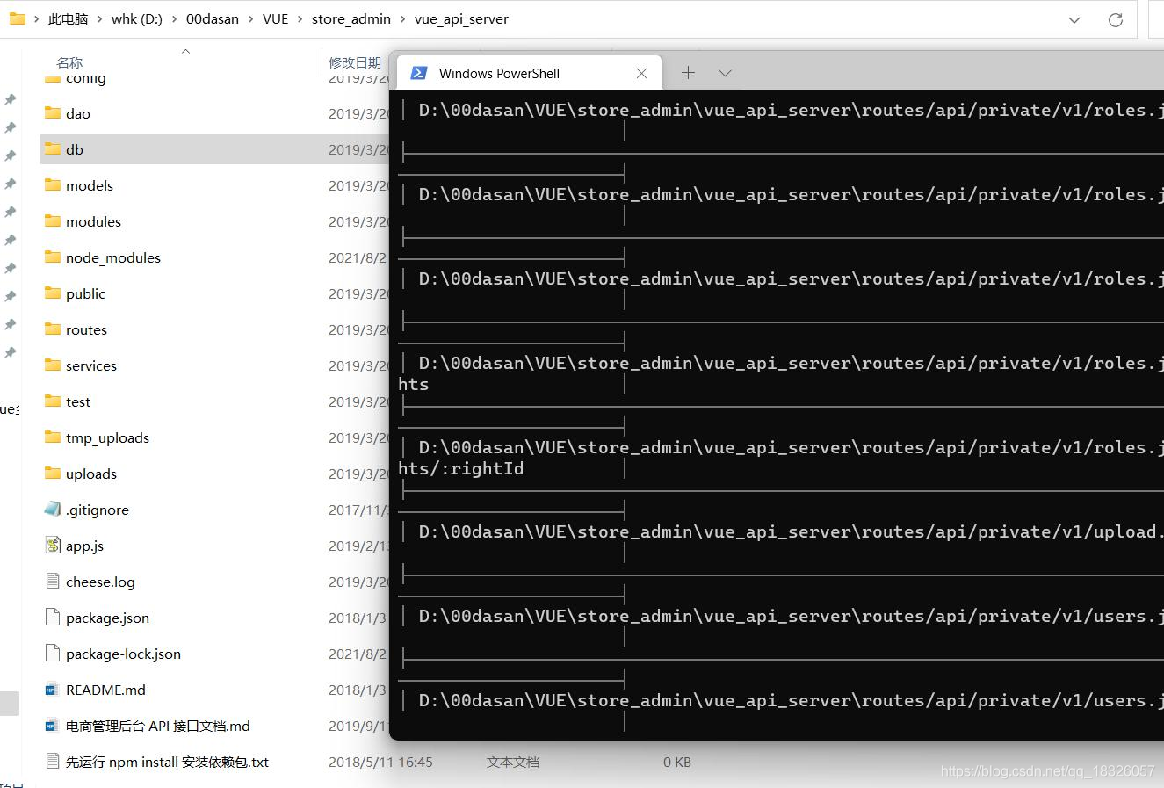
Task: Click the modules folder icon
Action: [53, 220]
